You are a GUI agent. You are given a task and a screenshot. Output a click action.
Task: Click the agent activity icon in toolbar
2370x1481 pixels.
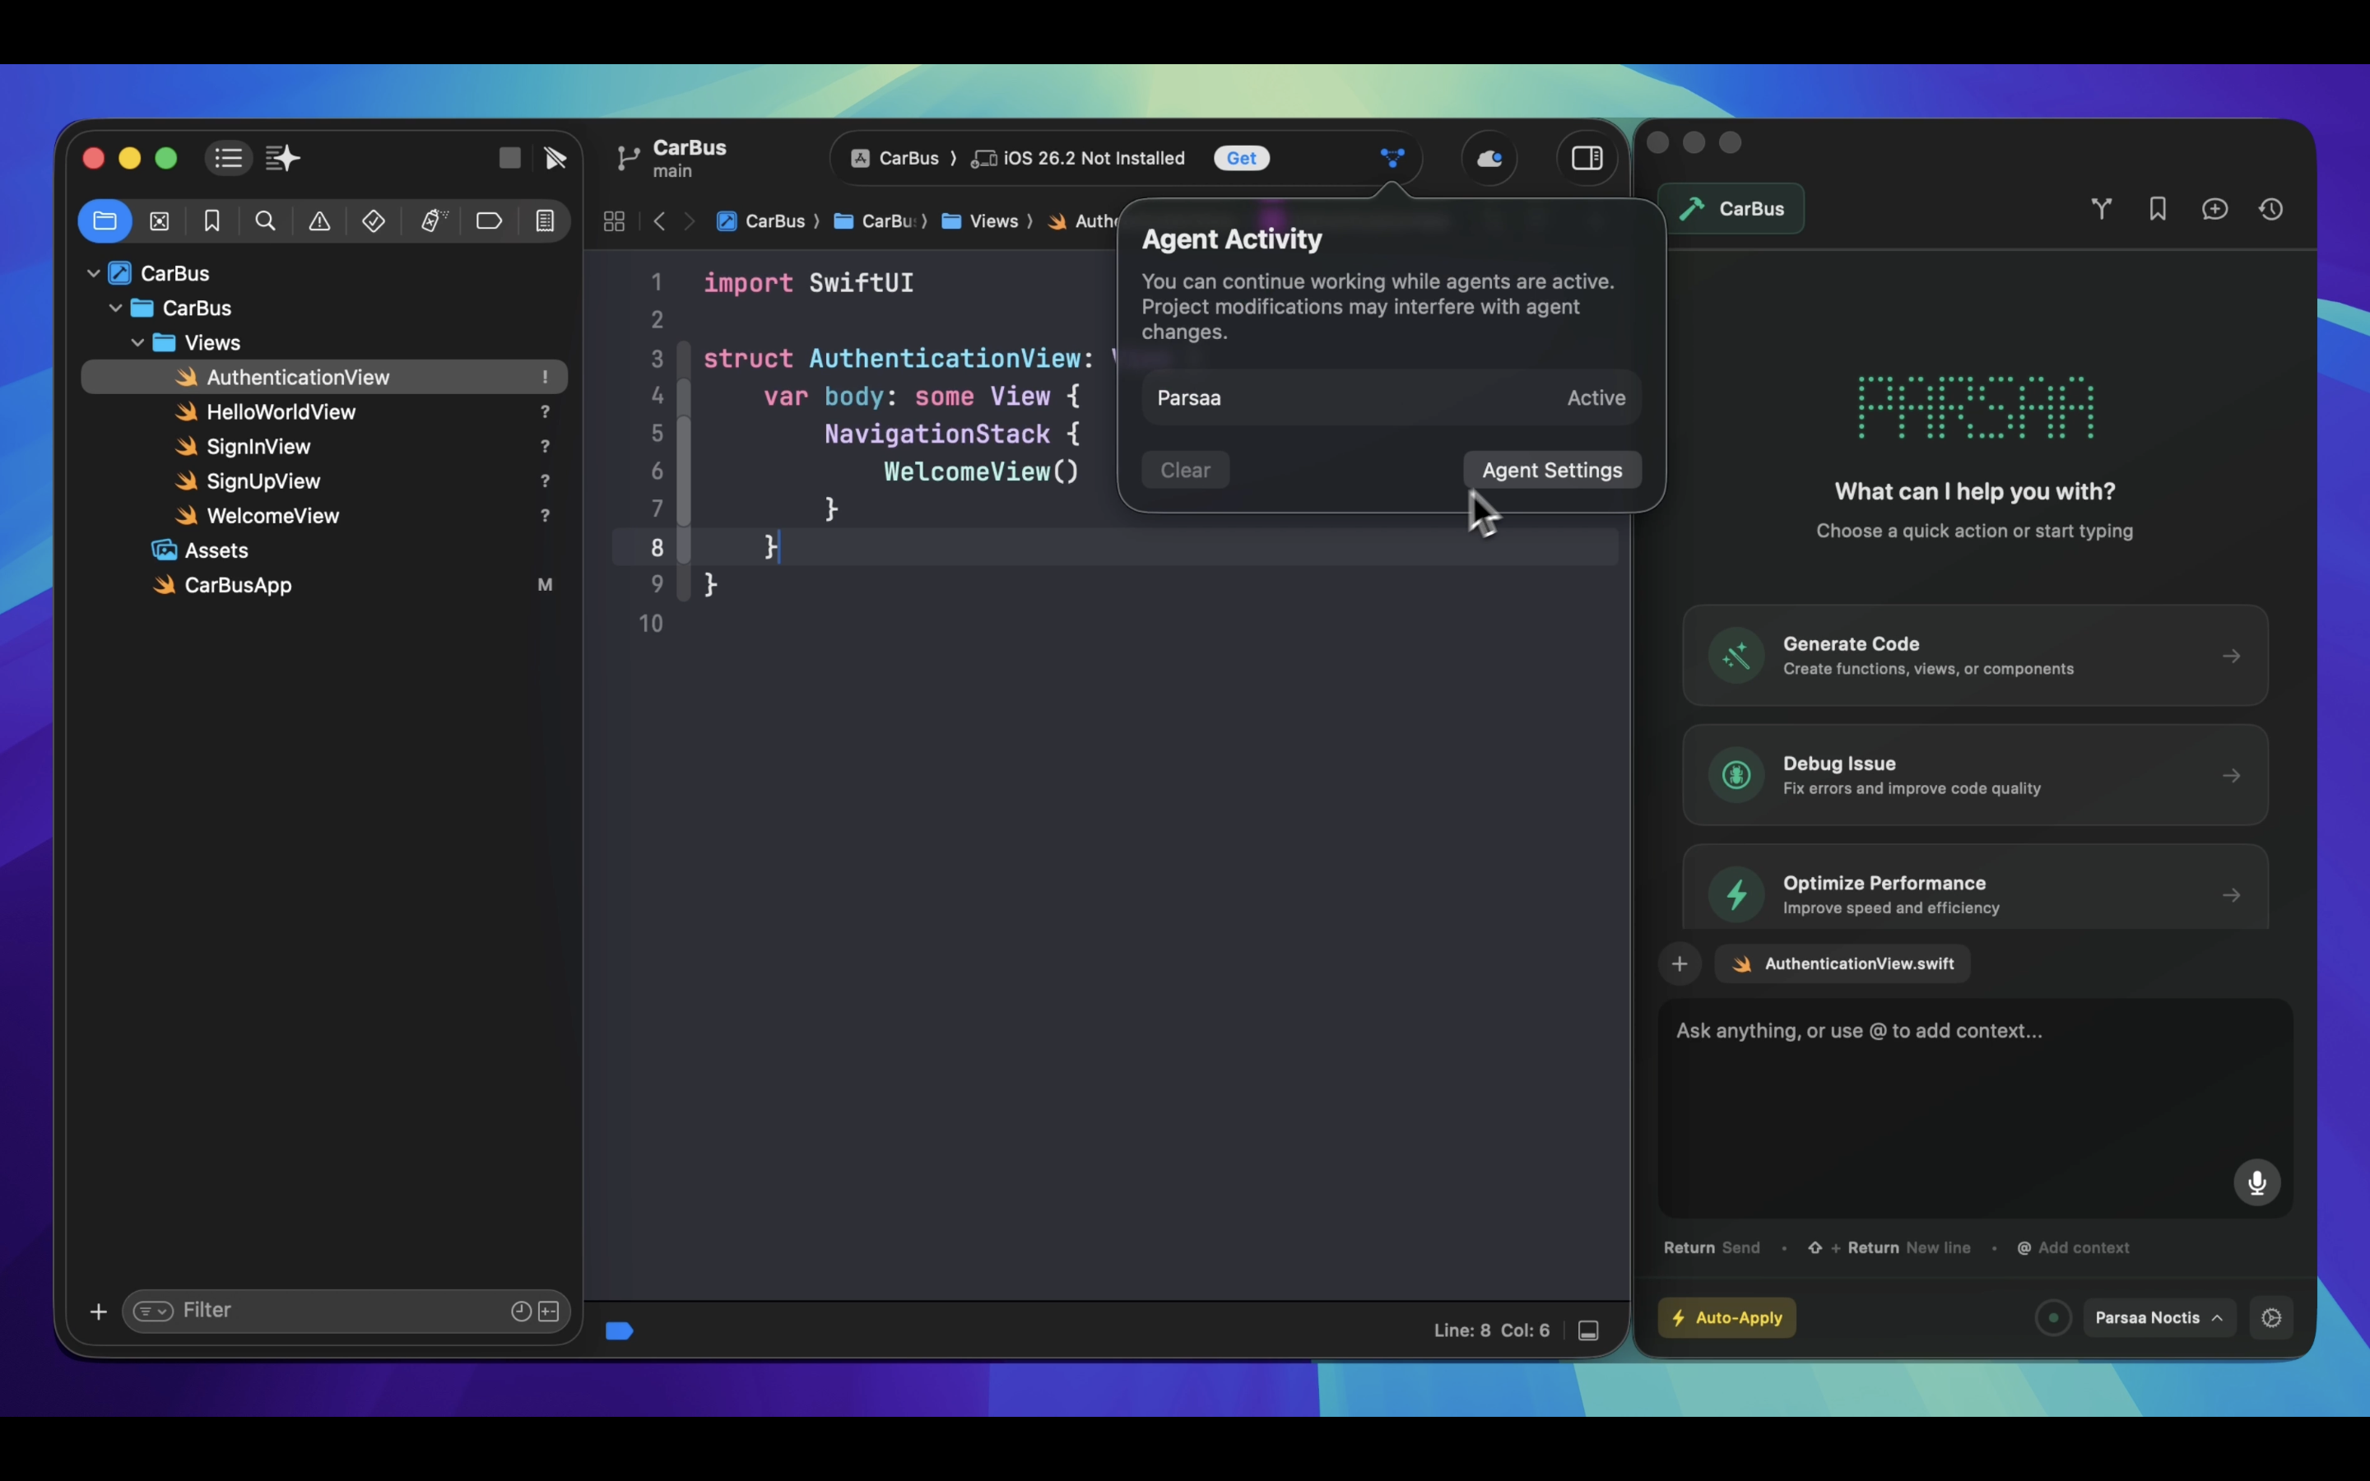[1392, 158]
